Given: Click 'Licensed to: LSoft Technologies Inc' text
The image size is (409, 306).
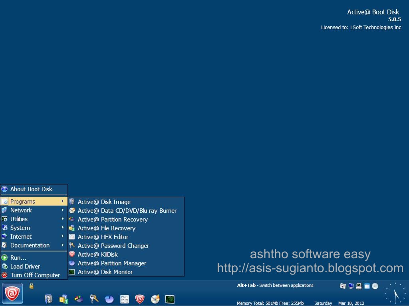Looking at the screenshot, I should pos(361,27).
